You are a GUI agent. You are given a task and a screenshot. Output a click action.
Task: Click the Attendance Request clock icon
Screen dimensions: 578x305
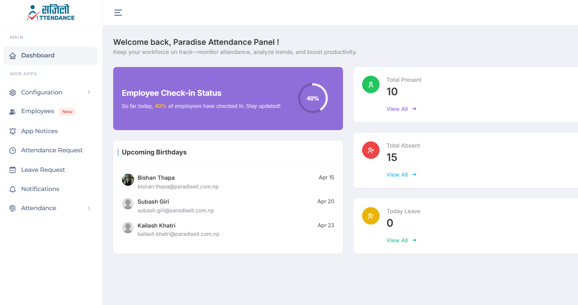click(13, 151)
